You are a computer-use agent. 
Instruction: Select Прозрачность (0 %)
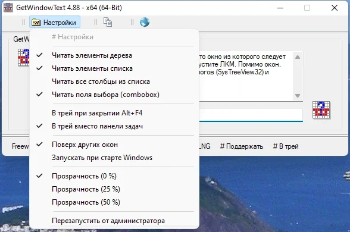pyautogui.click(x=114, y=176)
